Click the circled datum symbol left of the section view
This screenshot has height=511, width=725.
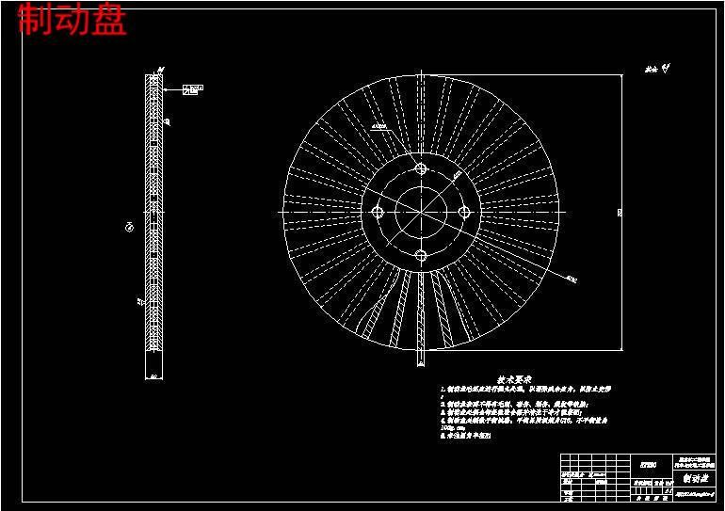pos(130,227)
